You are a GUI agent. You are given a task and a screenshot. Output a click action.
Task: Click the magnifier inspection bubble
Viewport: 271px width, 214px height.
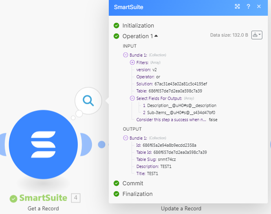[x=88, y=101]
